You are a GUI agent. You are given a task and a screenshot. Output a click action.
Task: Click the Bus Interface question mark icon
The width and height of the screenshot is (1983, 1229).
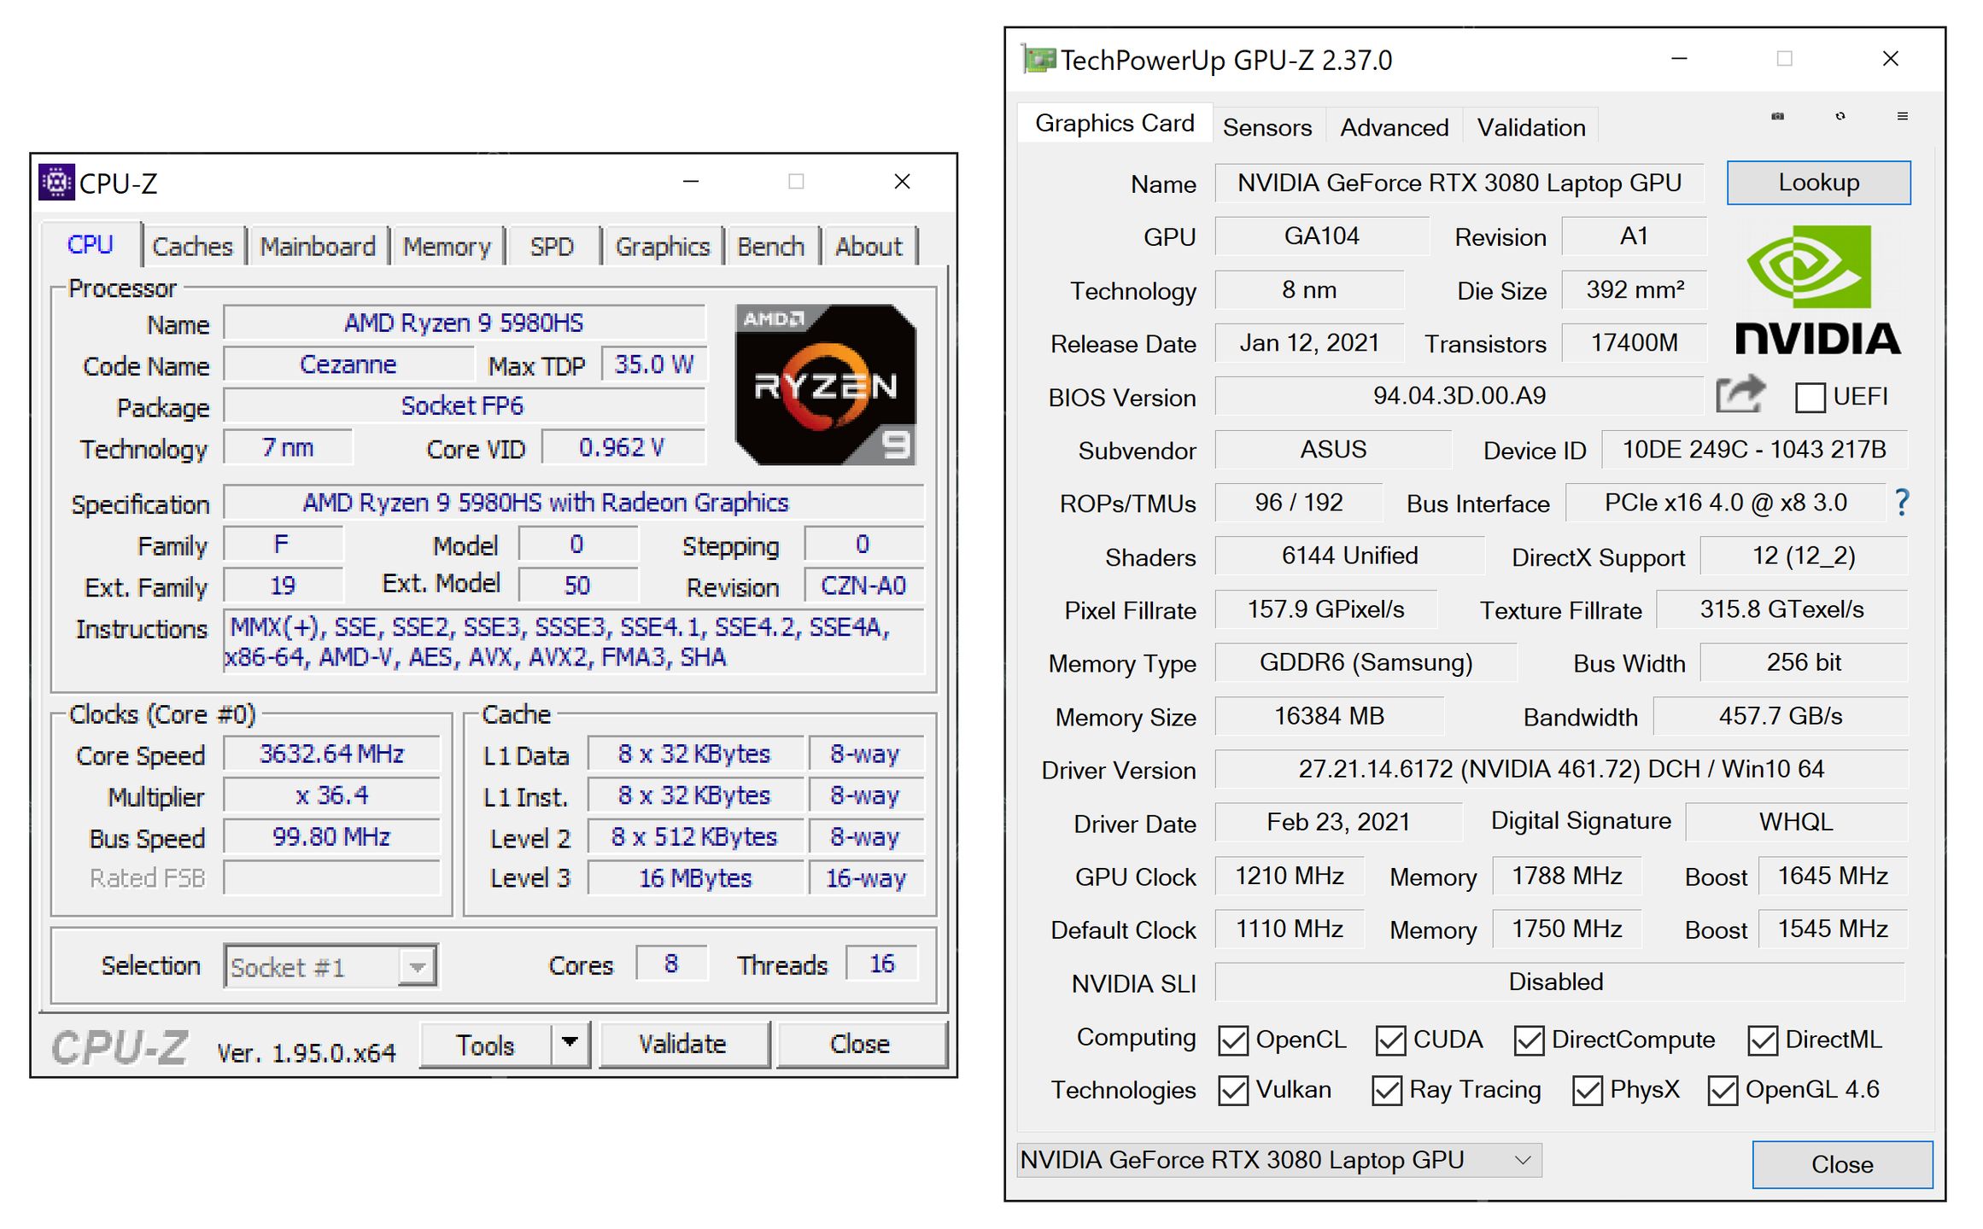tap(1902, 503)
